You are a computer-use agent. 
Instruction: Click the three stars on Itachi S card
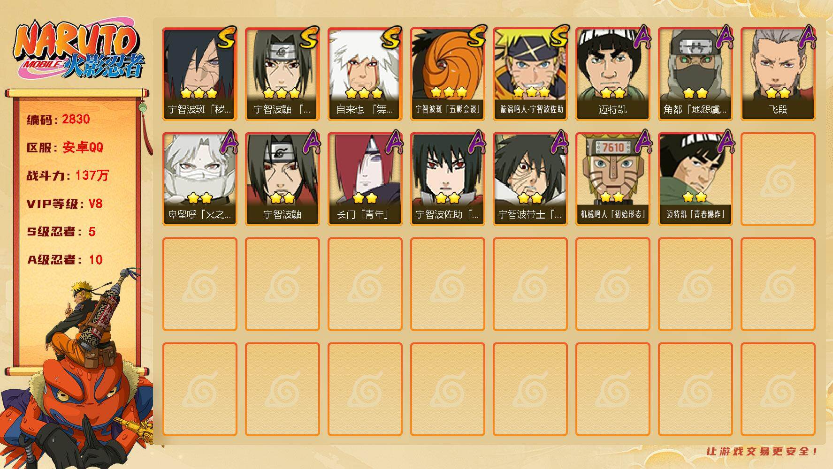pos(282,93)
